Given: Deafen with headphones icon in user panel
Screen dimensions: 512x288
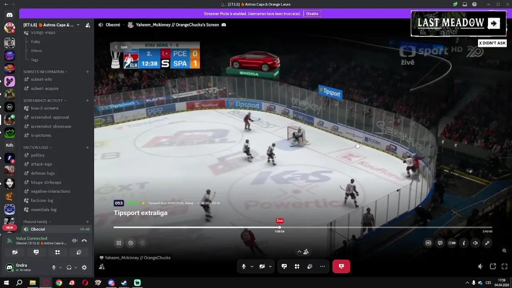Looking at the screenshot, I should (69, 268).
